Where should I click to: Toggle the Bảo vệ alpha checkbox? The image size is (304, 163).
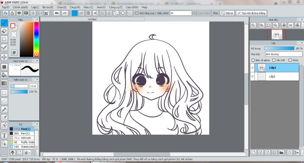click(253, 60)
